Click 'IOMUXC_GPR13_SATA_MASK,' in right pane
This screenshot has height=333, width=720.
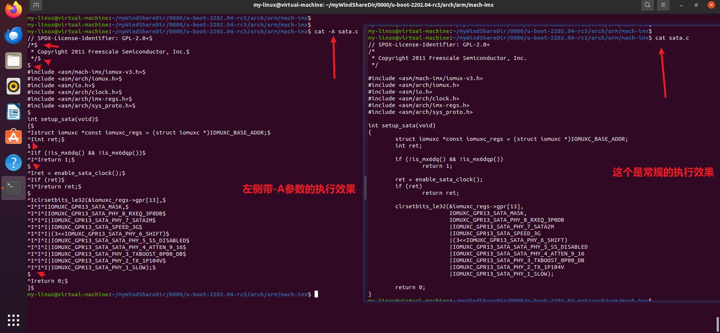click(488, 214)
